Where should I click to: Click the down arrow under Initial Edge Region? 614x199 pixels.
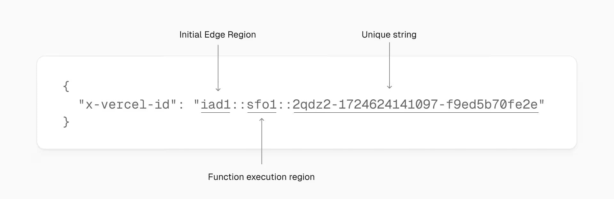pos(218,68)
